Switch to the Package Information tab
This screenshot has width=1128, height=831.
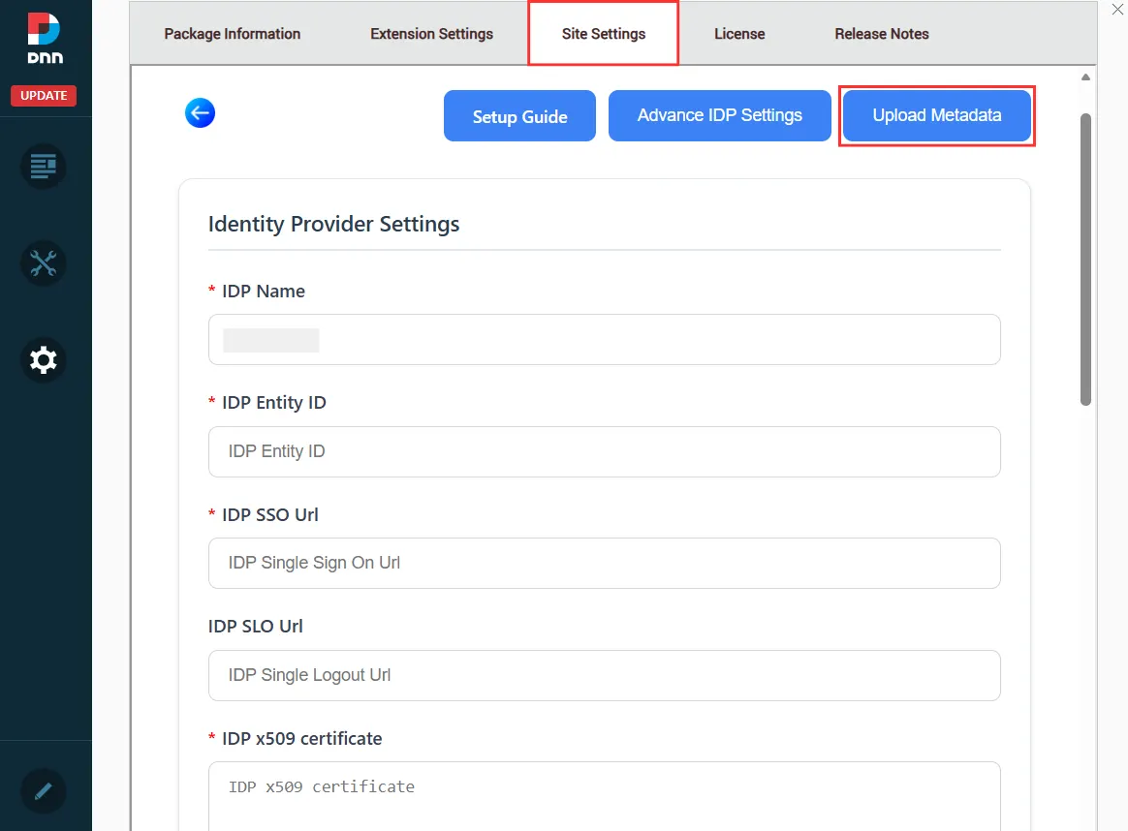pyautogui.click(x=233, y=34)
